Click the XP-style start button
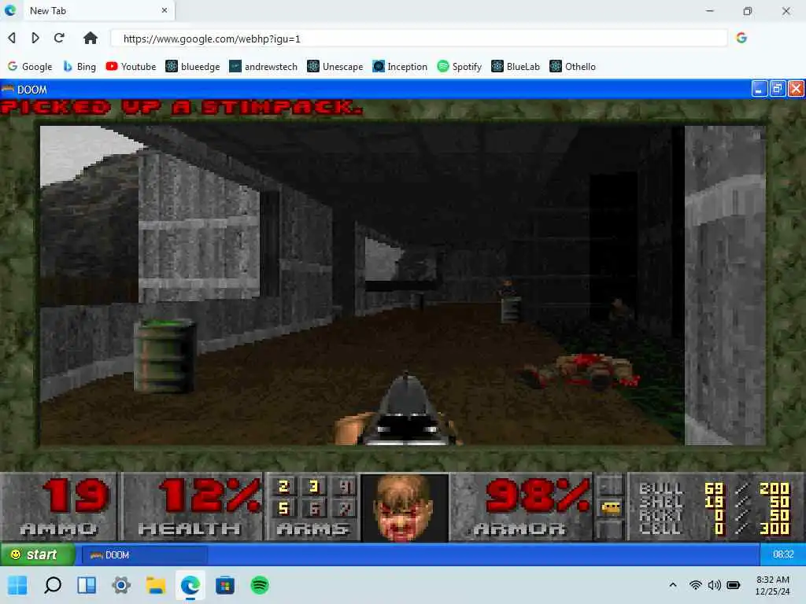The width and height of the screenshot is (806, 604). pyautogui.click(x=38, y=554)
